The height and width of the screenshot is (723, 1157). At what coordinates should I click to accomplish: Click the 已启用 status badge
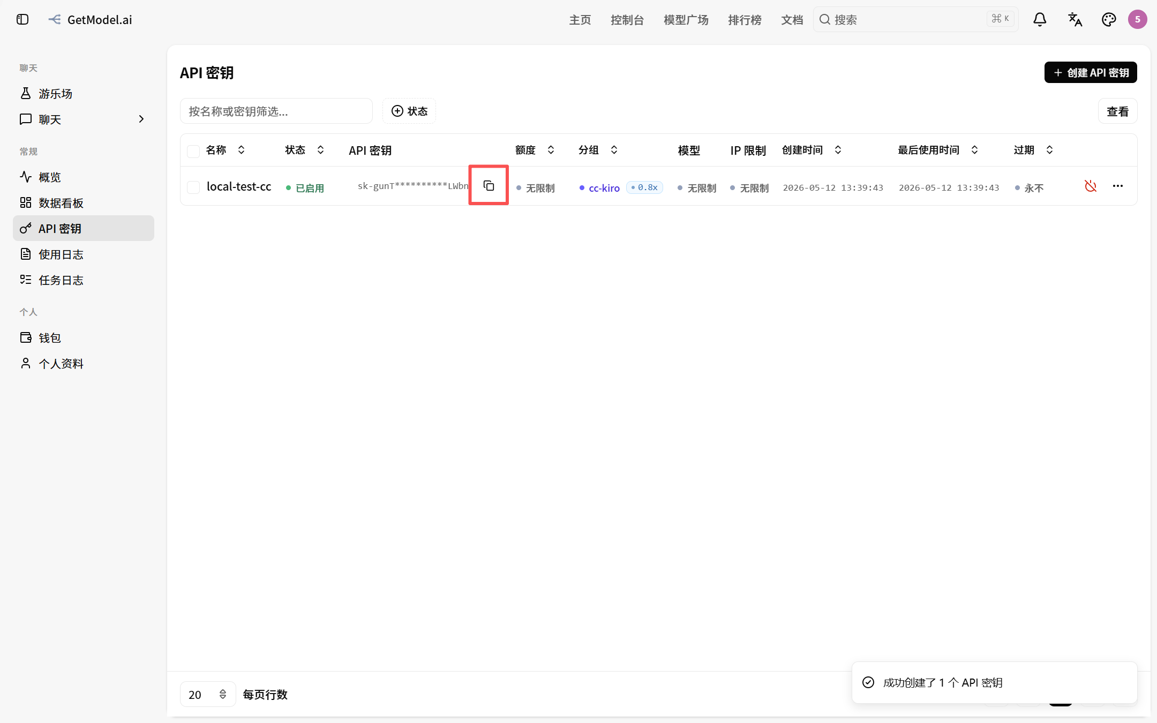point(305,188)
